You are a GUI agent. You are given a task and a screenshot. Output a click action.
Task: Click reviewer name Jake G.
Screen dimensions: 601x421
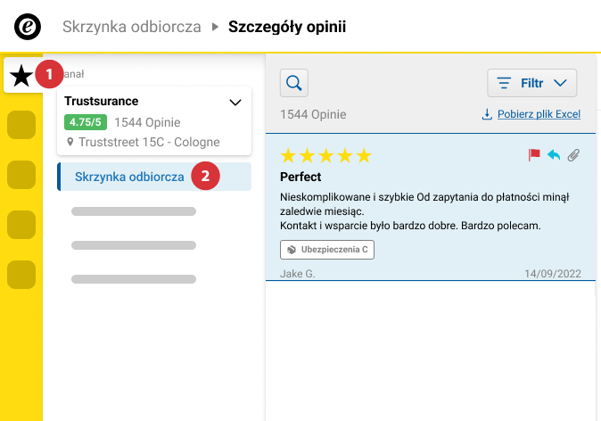[x=298, y=274]
